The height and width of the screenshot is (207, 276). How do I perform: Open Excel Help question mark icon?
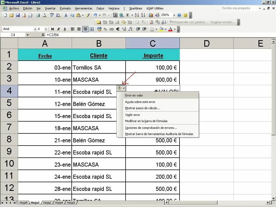179,15
